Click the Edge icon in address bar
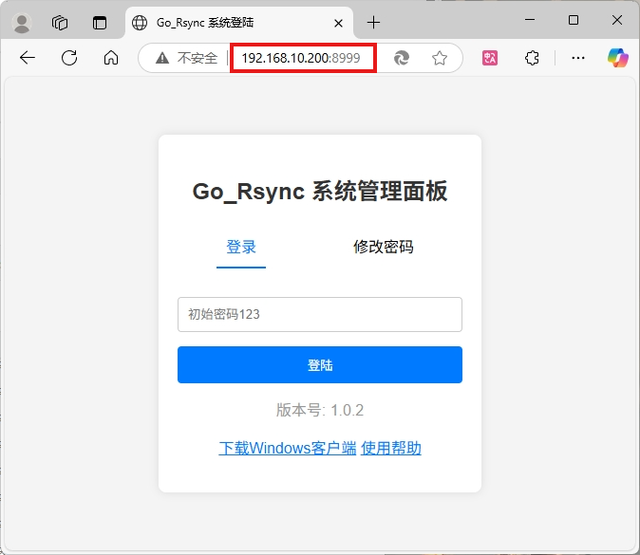The height and width of the screenshot is (555, 640). [402, 58]
